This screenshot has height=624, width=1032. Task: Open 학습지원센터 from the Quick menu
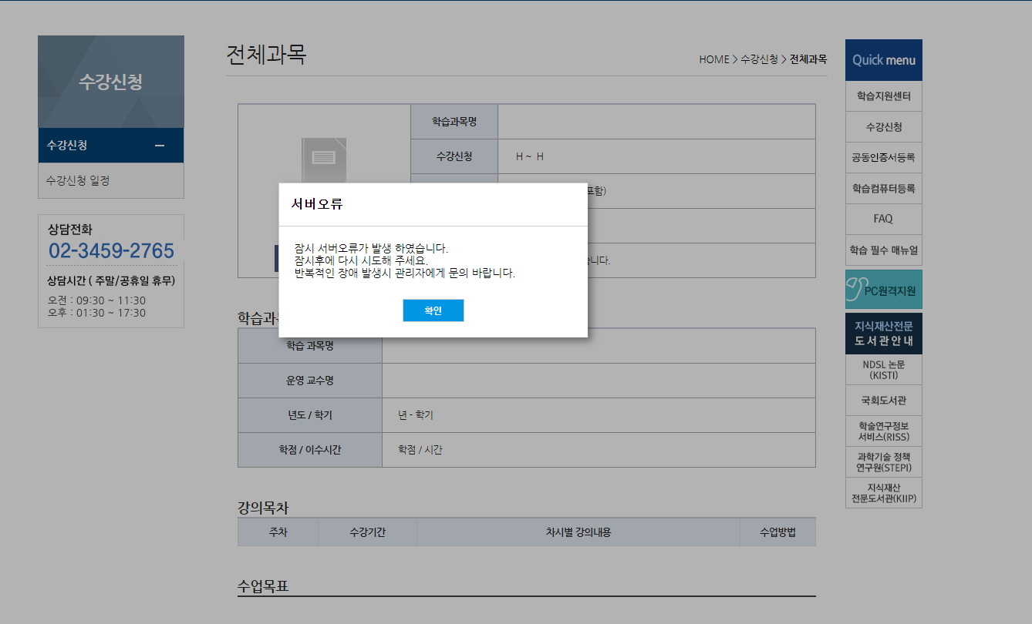tap(883, 96)
